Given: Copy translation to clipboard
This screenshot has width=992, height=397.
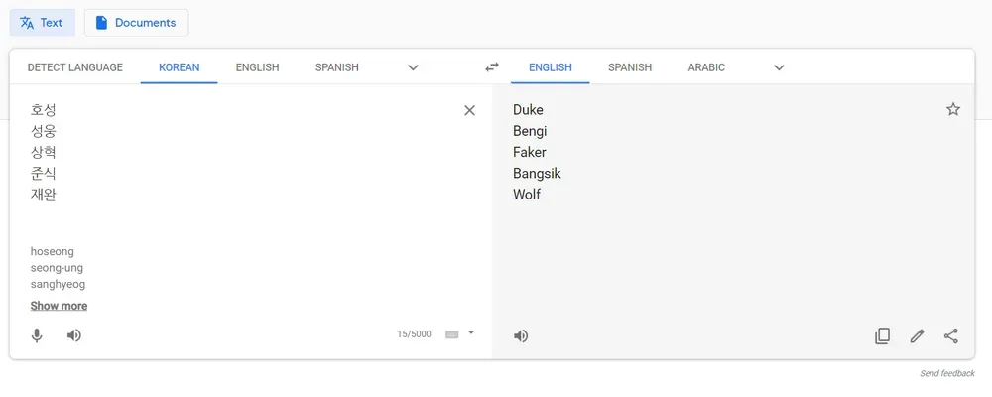Looking at the screenshot, I should (x=882, y=335).
